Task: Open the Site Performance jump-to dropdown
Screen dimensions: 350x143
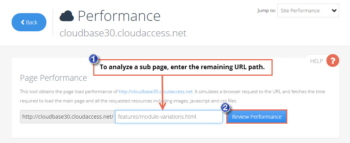Action: pyautogui.click(x=308, y=10)
